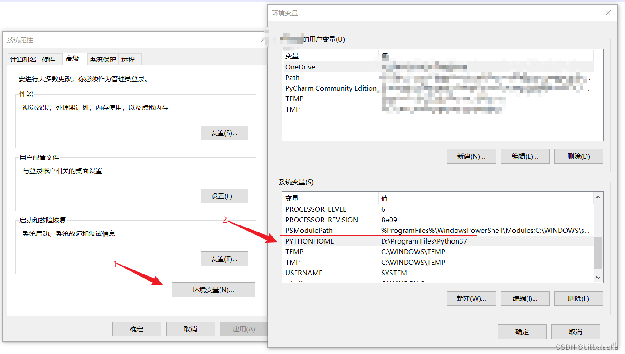Select USERNAME system variable row
The image size is (625, 354).
pos(438,273)
